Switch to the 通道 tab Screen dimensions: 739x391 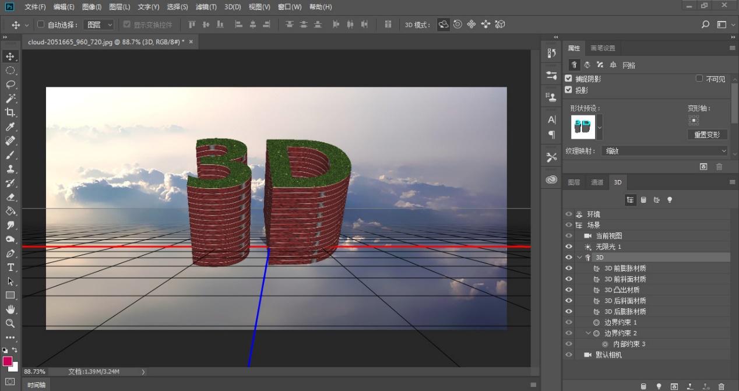click(x=596, y=182)
